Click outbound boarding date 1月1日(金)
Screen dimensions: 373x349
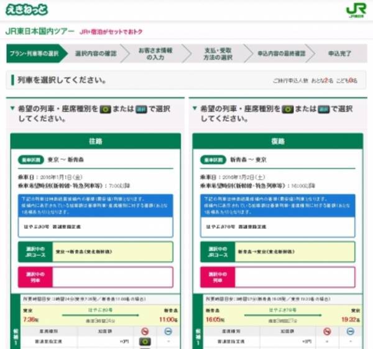tap(61, 177)
